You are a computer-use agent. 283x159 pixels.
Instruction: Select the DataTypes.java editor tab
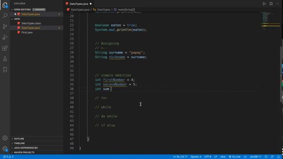[x=79, y=4]
